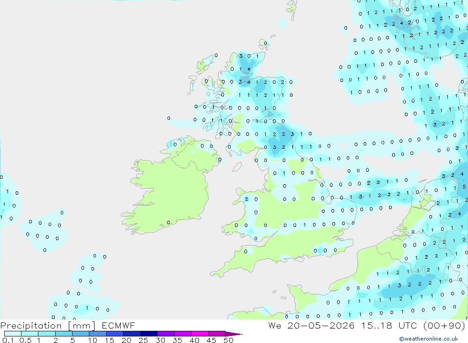Click the "Precipitation [mm]" title text
468x343 pixels.
pyautogui.click(x=48, y=326)
